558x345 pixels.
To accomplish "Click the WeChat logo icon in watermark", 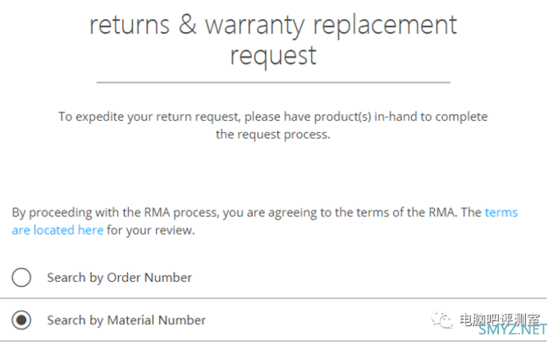I will tap(442, 320).
